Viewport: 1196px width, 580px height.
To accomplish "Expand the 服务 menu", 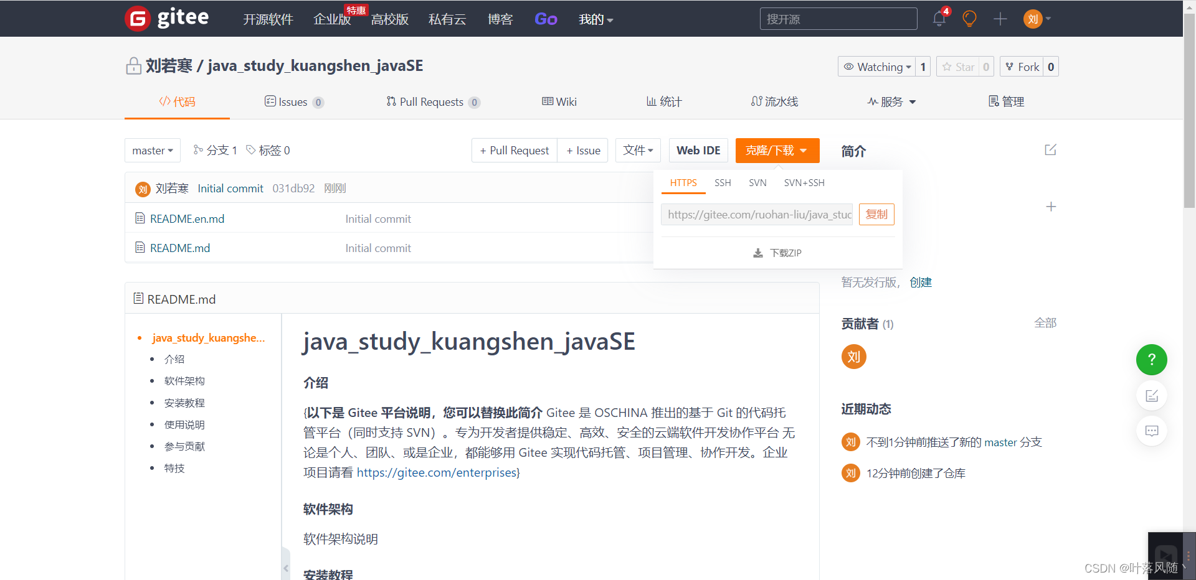I will (891, 101).
